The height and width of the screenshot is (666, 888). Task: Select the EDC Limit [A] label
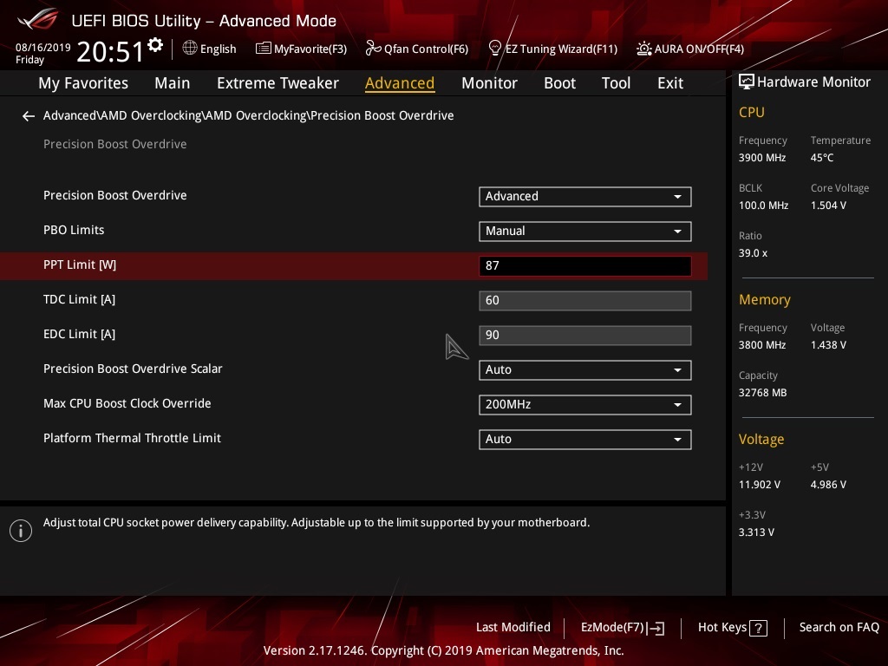79,334
